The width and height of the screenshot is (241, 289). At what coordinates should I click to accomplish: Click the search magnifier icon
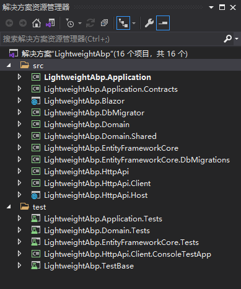tap(228, 38)
